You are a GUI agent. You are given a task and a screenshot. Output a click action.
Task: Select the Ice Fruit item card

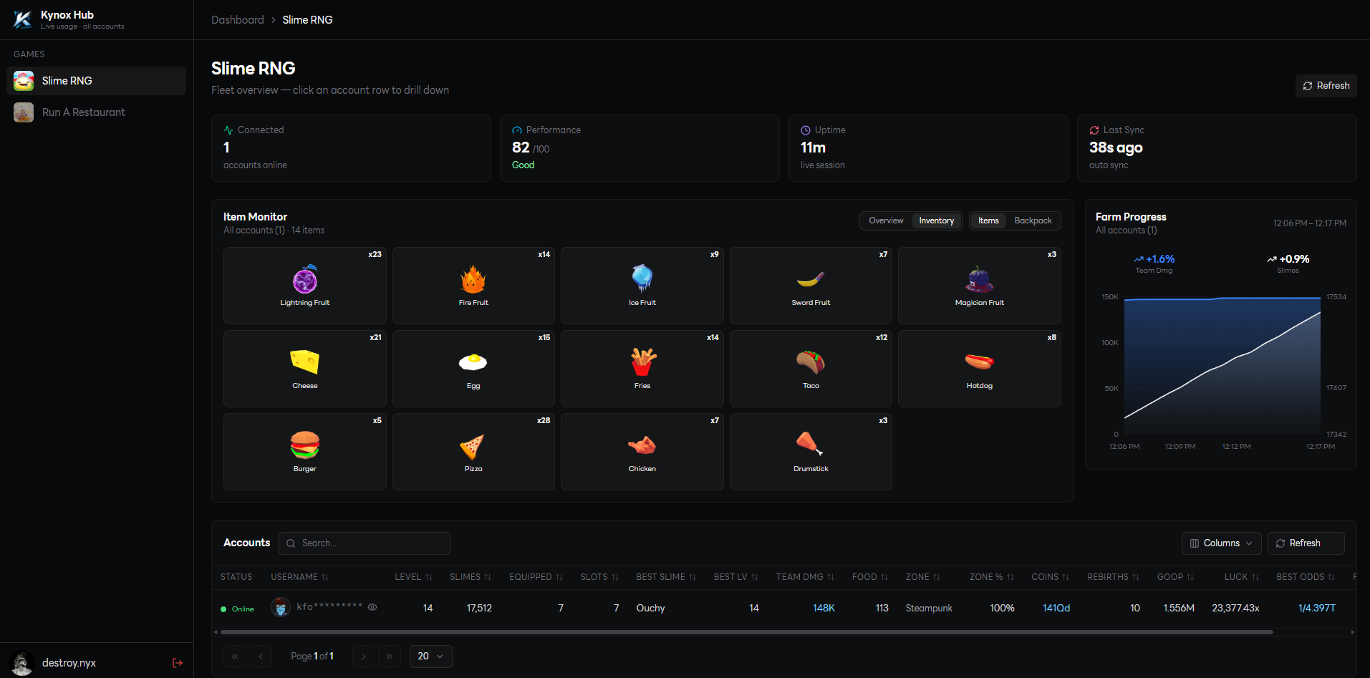(642, 286)
